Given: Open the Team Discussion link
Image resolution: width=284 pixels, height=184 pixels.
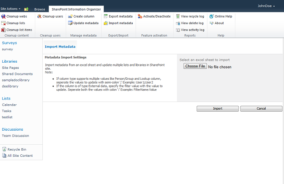Looking at the screenshot, I should (16, 136).
